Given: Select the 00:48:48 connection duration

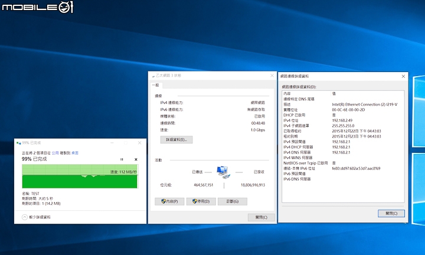Looking at the screenshot, I should (x=258, y=123).
